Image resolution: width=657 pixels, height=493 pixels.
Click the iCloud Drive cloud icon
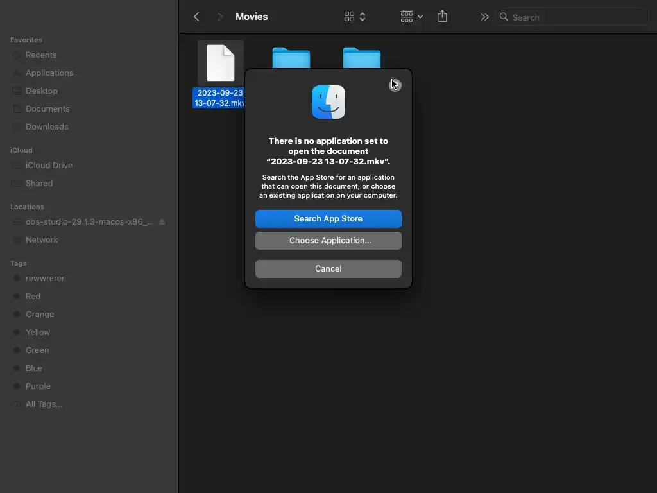(17, 166)
